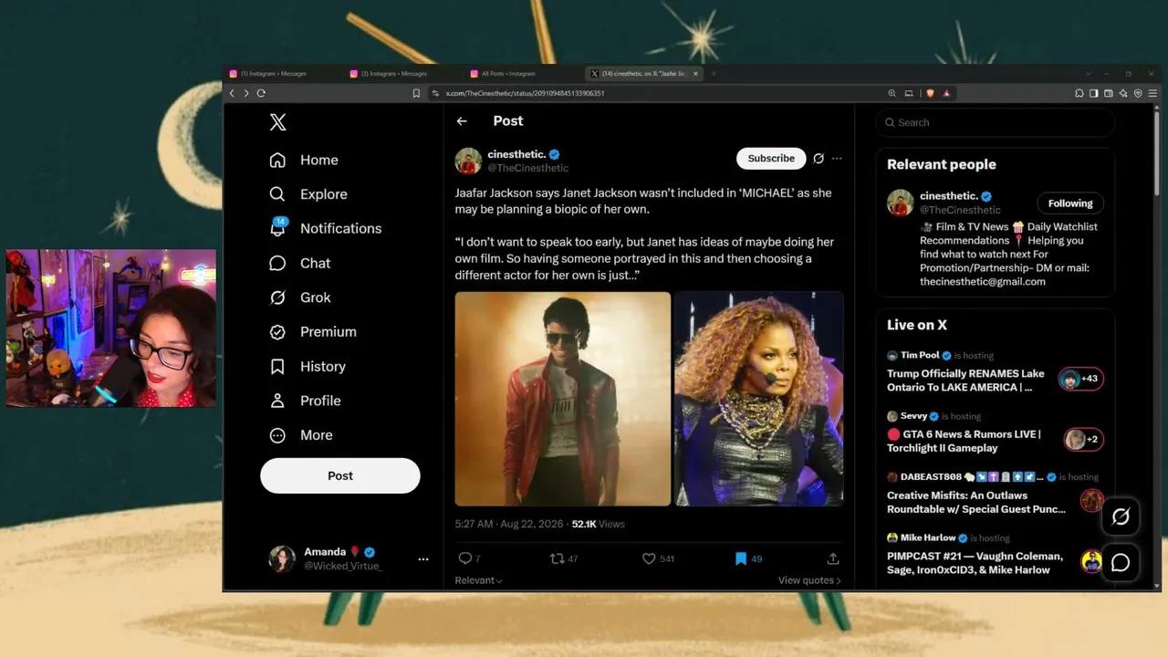
Task: Toggle the bookmark showing 49
Action: (x=748, y=558)
